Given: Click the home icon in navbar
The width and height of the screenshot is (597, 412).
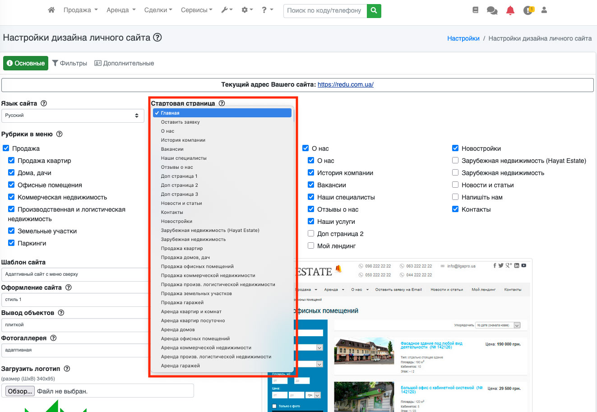Looking at the screenshot, I should pyautogui.click(x=51, y=10).
